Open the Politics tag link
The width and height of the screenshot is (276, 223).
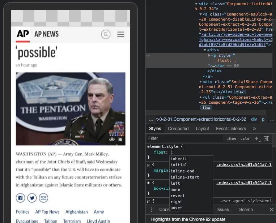22,212
